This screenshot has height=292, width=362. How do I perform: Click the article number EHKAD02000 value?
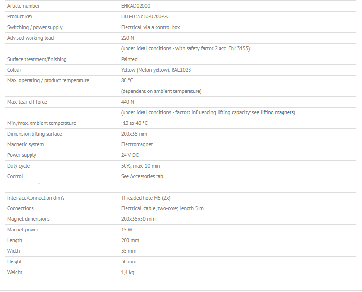coord(136,6)
